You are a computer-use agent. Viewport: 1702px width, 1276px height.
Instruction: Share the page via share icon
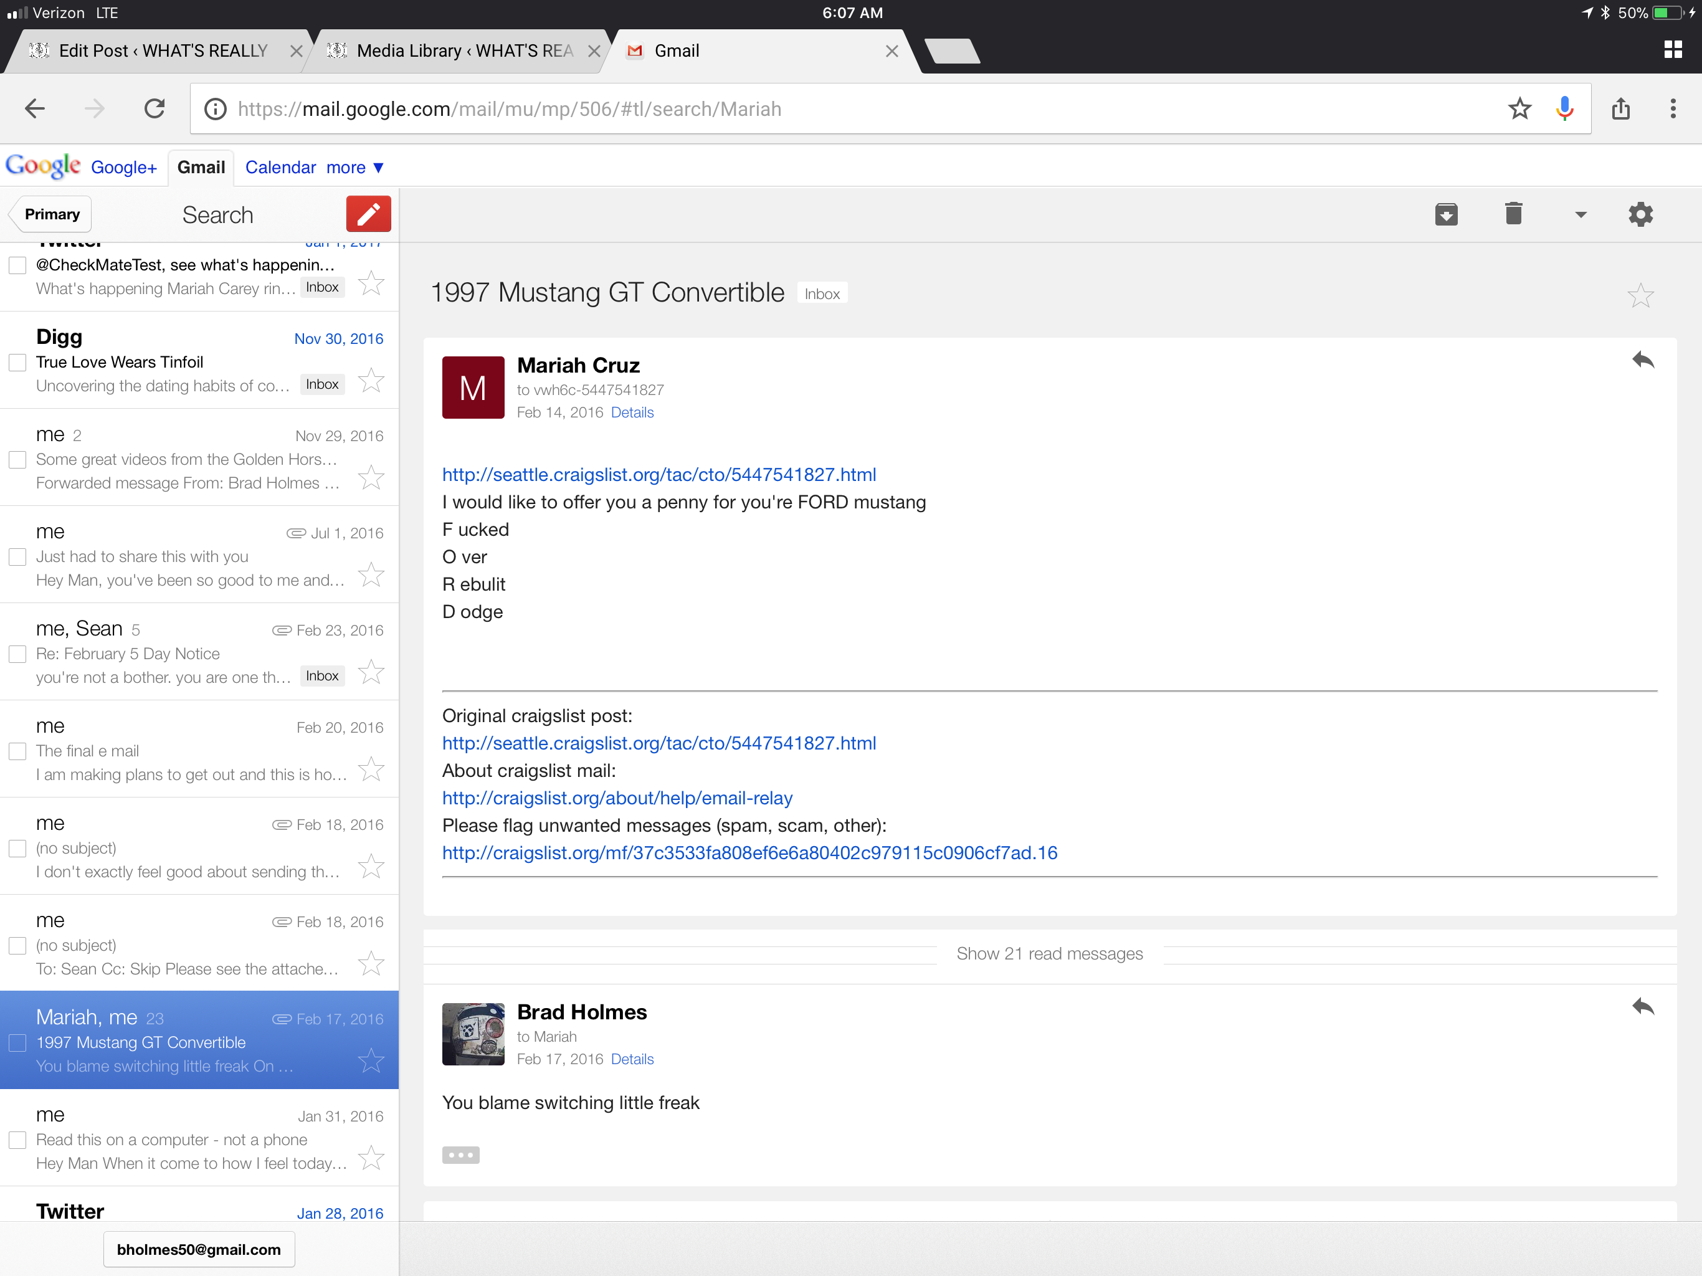(x=1620, y=108)
